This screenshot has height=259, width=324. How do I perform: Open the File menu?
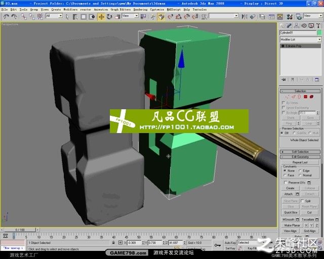click(x=5, y=10)
